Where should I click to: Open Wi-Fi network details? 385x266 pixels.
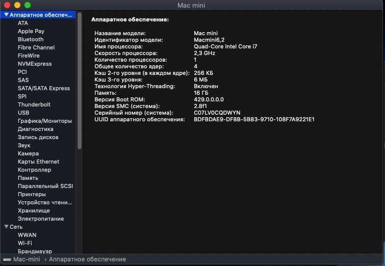pyautogui.click(x=25, y=243)
